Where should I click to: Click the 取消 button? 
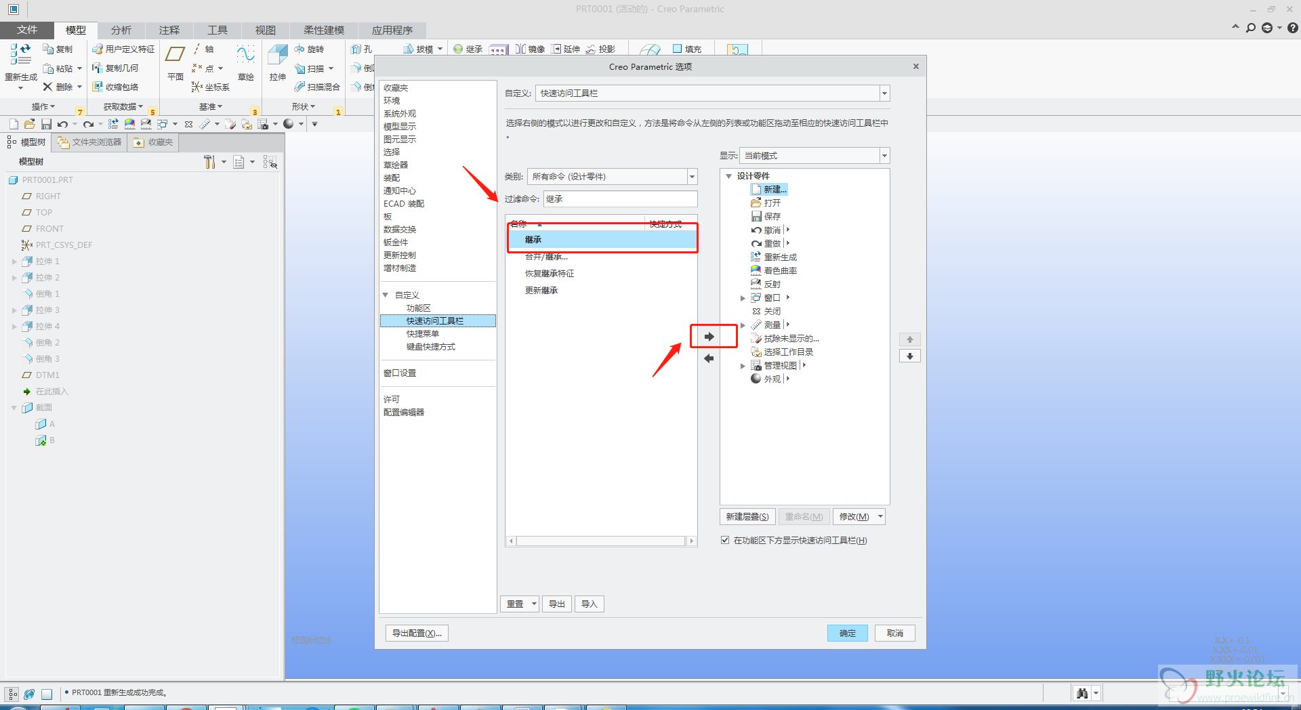pyautogui.click(x=895, y=633)
